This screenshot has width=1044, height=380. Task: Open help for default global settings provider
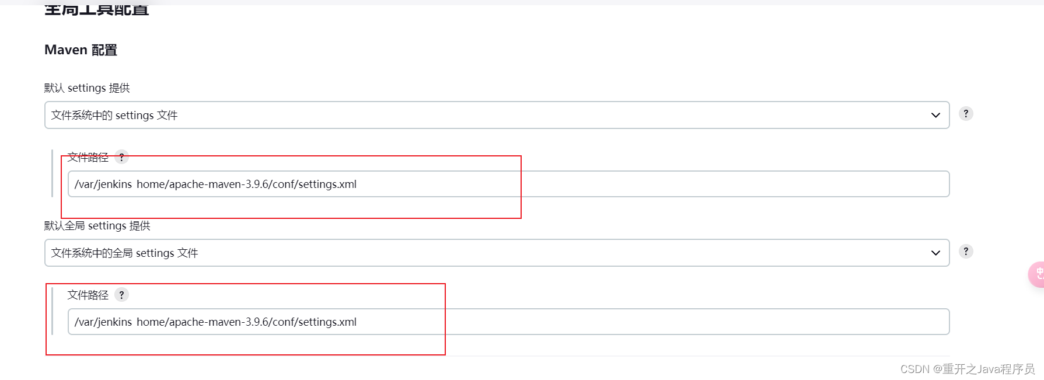coord(966,252)
